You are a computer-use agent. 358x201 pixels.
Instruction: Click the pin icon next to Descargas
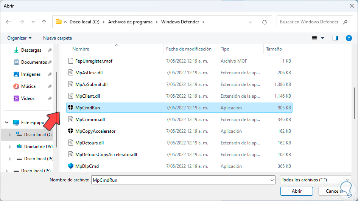coord(50,50)
